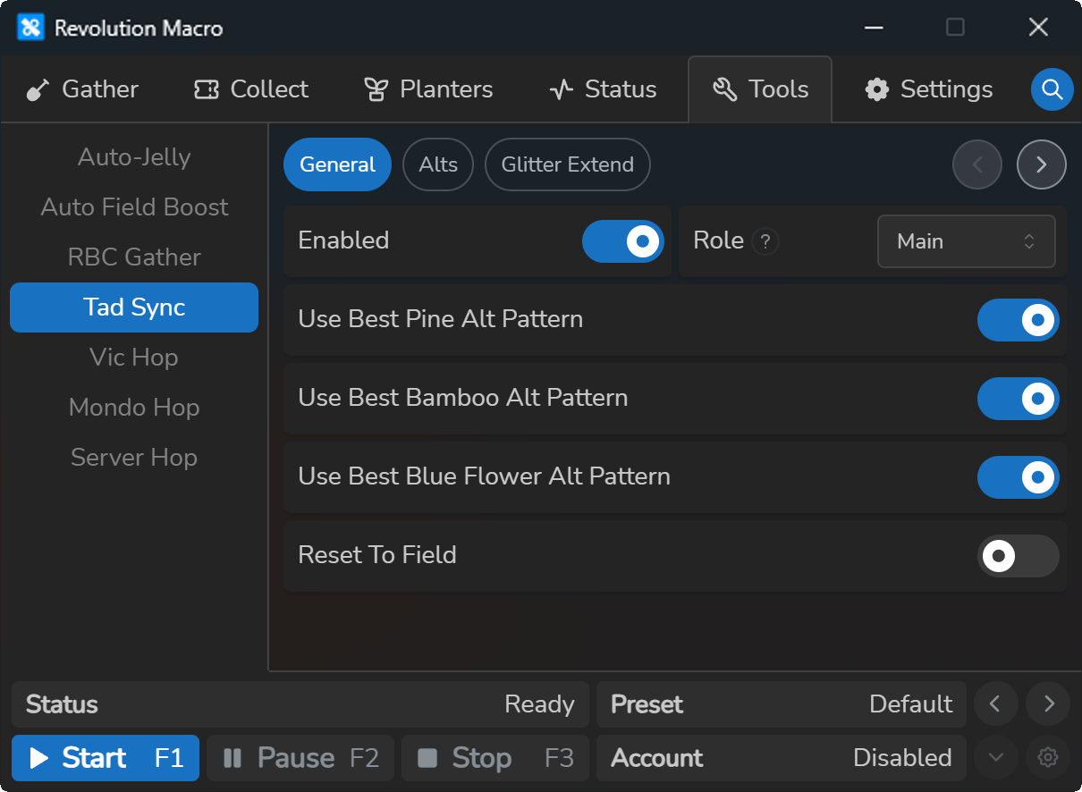Enable the Reset To Field toggle
The height and width of the screenshot is (792, 1082).
(1019, 556)
